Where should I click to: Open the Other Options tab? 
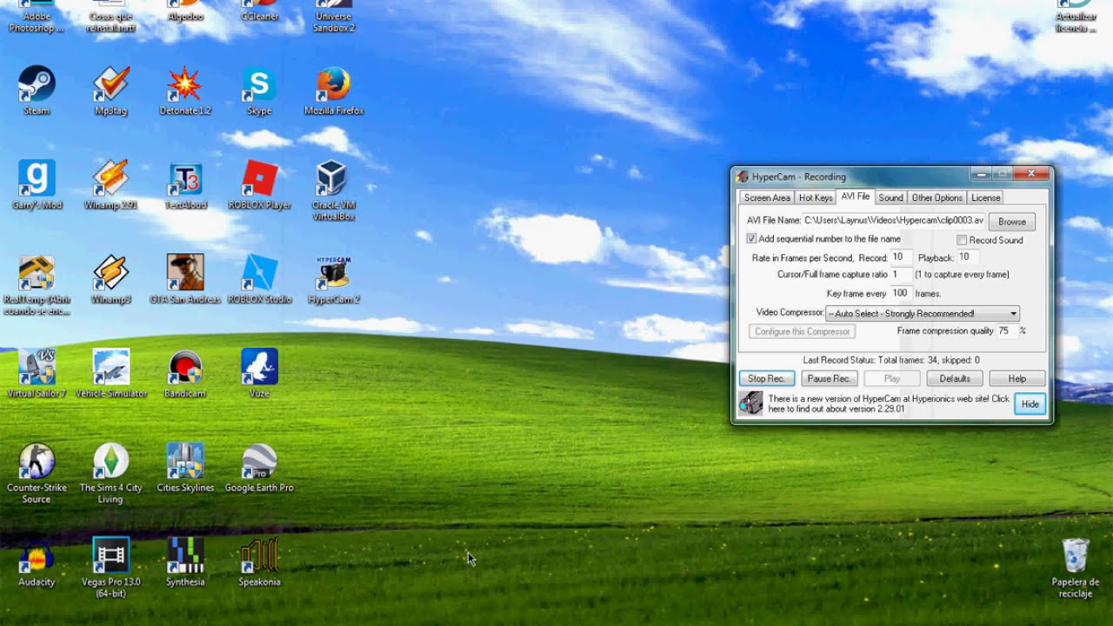(x=937, y=198)
